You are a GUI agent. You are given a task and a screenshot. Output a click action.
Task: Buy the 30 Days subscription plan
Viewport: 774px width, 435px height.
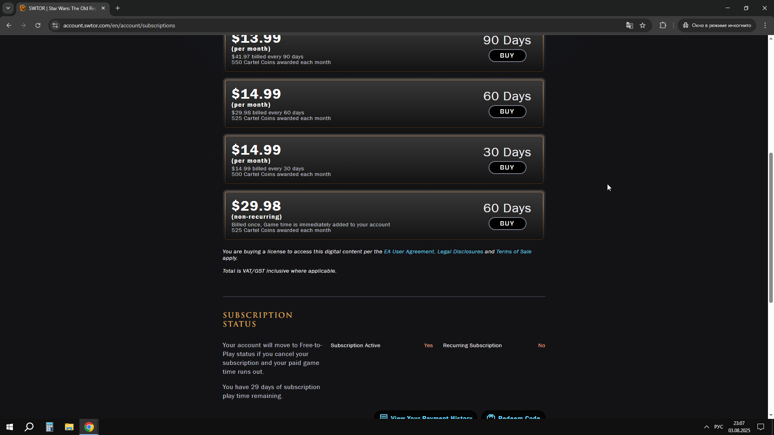[x=507, y=168]
